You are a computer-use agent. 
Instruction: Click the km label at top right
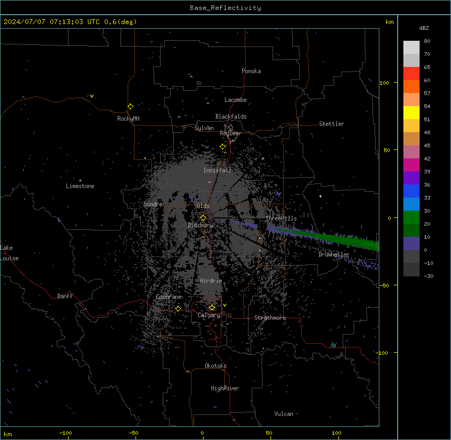pos(389,22)
